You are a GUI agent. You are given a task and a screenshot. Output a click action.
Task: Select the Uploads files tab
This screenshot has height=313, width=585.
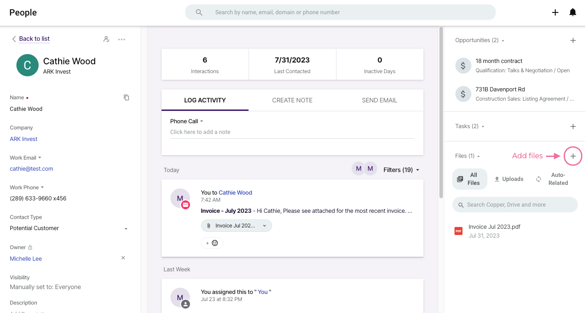[509, 179]
